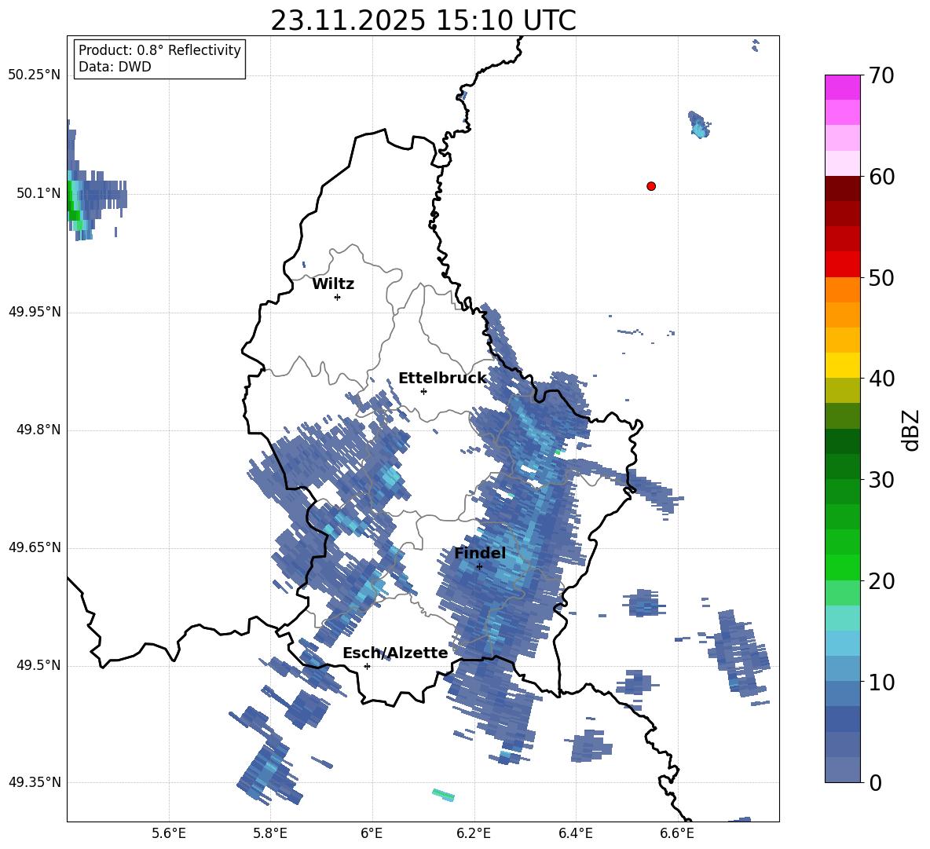Image resolution: width=930 pixels, height=849 pixels.
Task: Click the Esch/Alzette location cross marker
Action: [367, 666]
